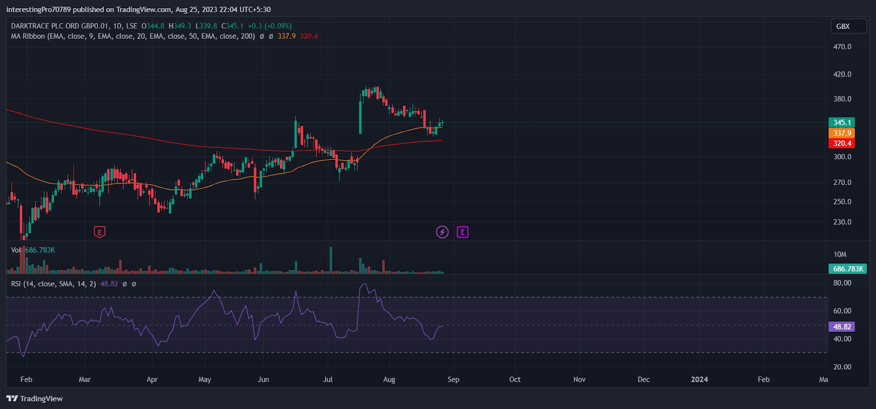876x409 pixels.
Task: Click the Mar label on time axis
Action: coord(84,379)
